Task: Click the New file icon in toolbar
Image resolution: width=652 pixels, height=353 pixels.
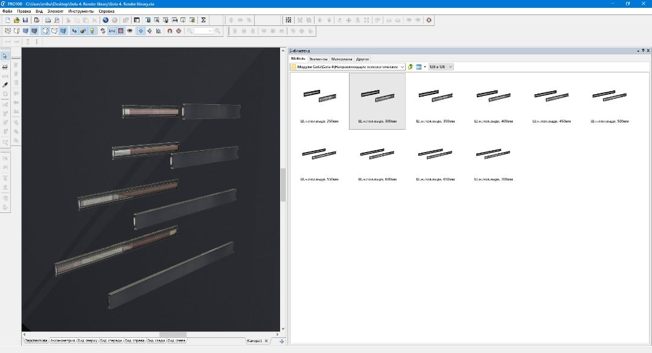Action: 8,20
